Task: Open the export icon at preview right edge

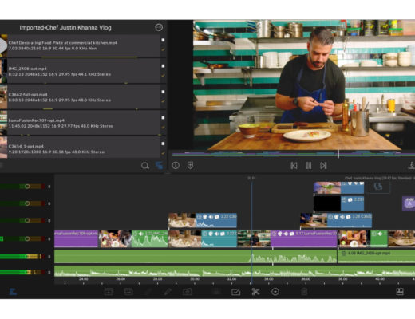Action: (x=412, y=166)
